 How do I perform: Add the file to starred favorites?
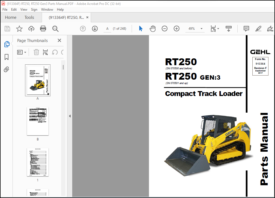[19, 29]
